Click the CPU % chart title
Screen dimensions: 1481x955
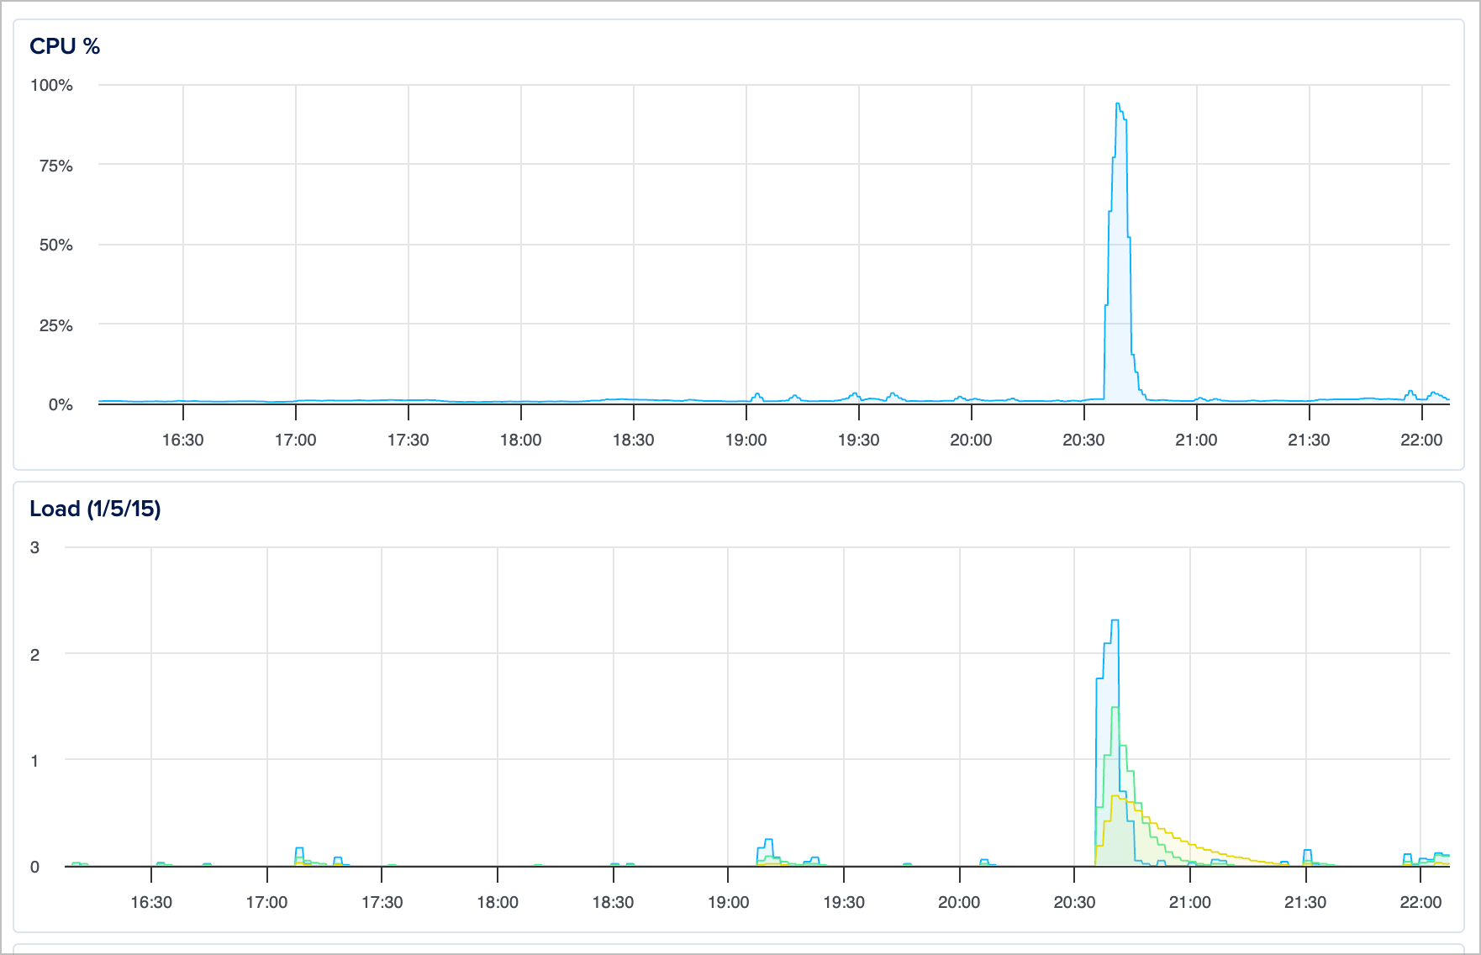click(65, 46)
